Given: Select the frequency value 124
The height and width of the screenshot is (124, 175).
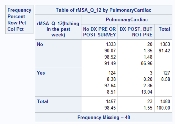Looking at the screenshot, I should pyautogui.click(x=112, y=73).
